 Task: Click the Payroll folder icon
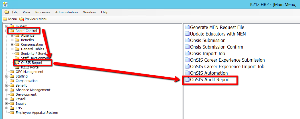tap(12, 99)
